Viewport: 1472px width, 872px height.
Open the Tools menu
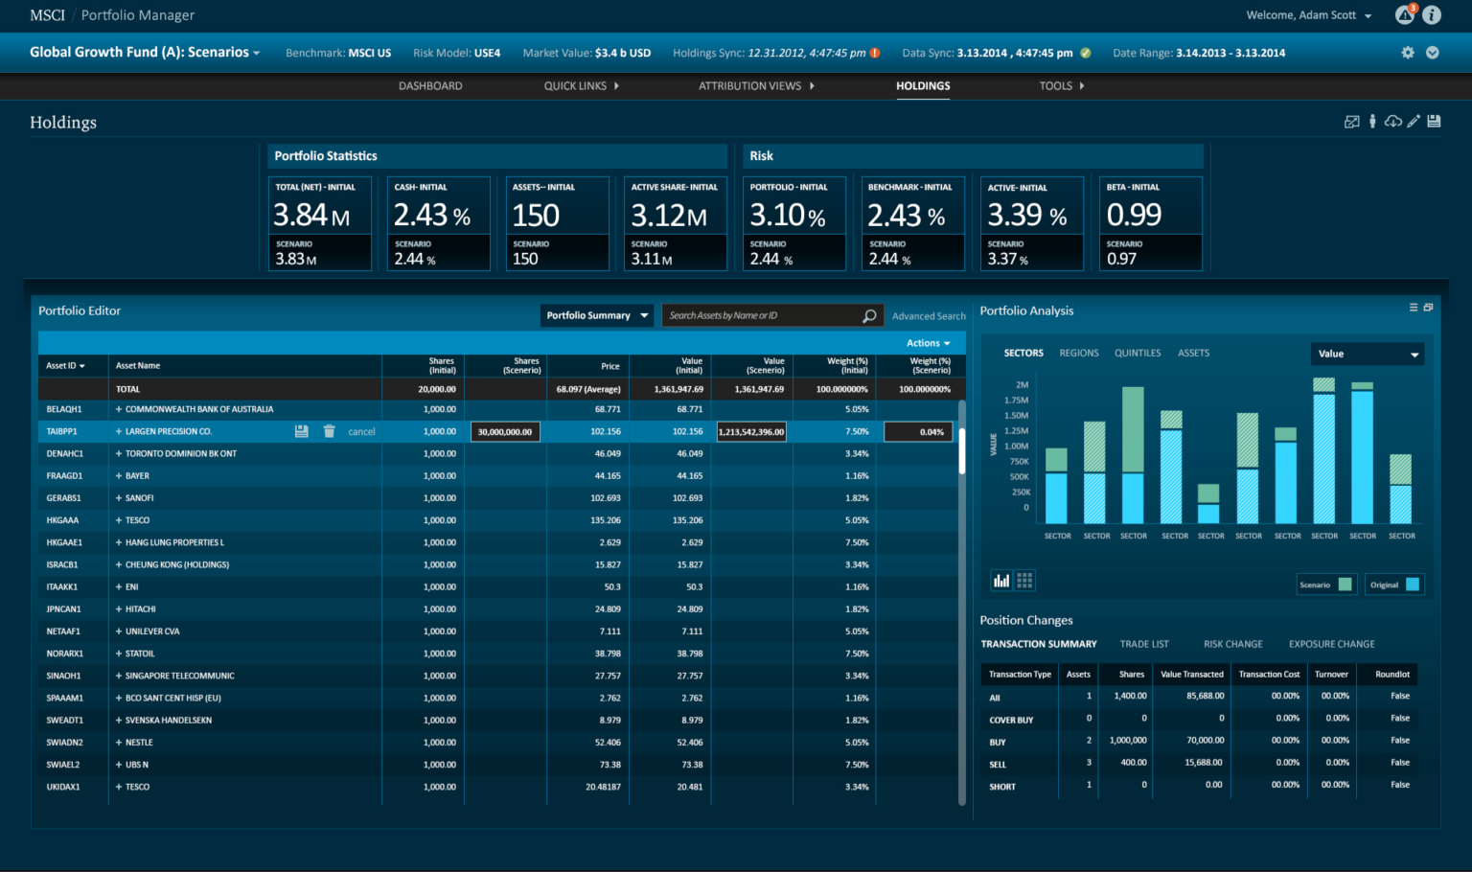[x=1062, y=86]
